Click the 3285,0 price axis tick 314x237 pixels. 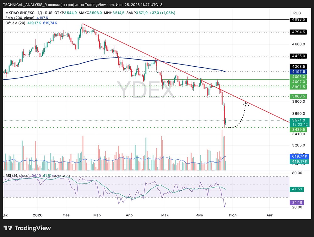pos(298,145)
